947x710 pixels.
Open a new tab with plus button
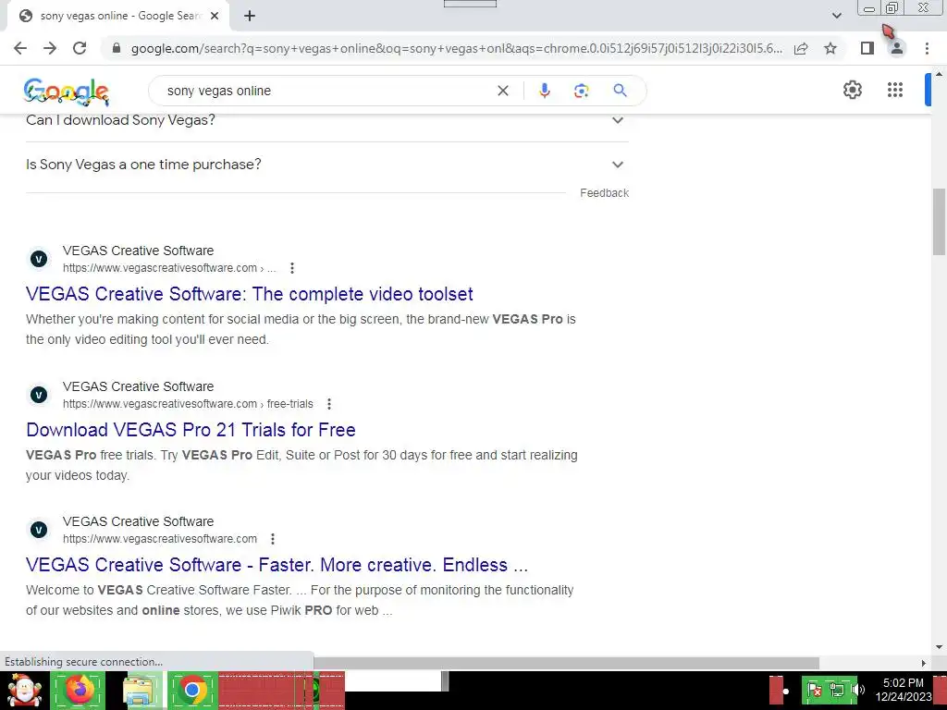click(x=250, y=17)
